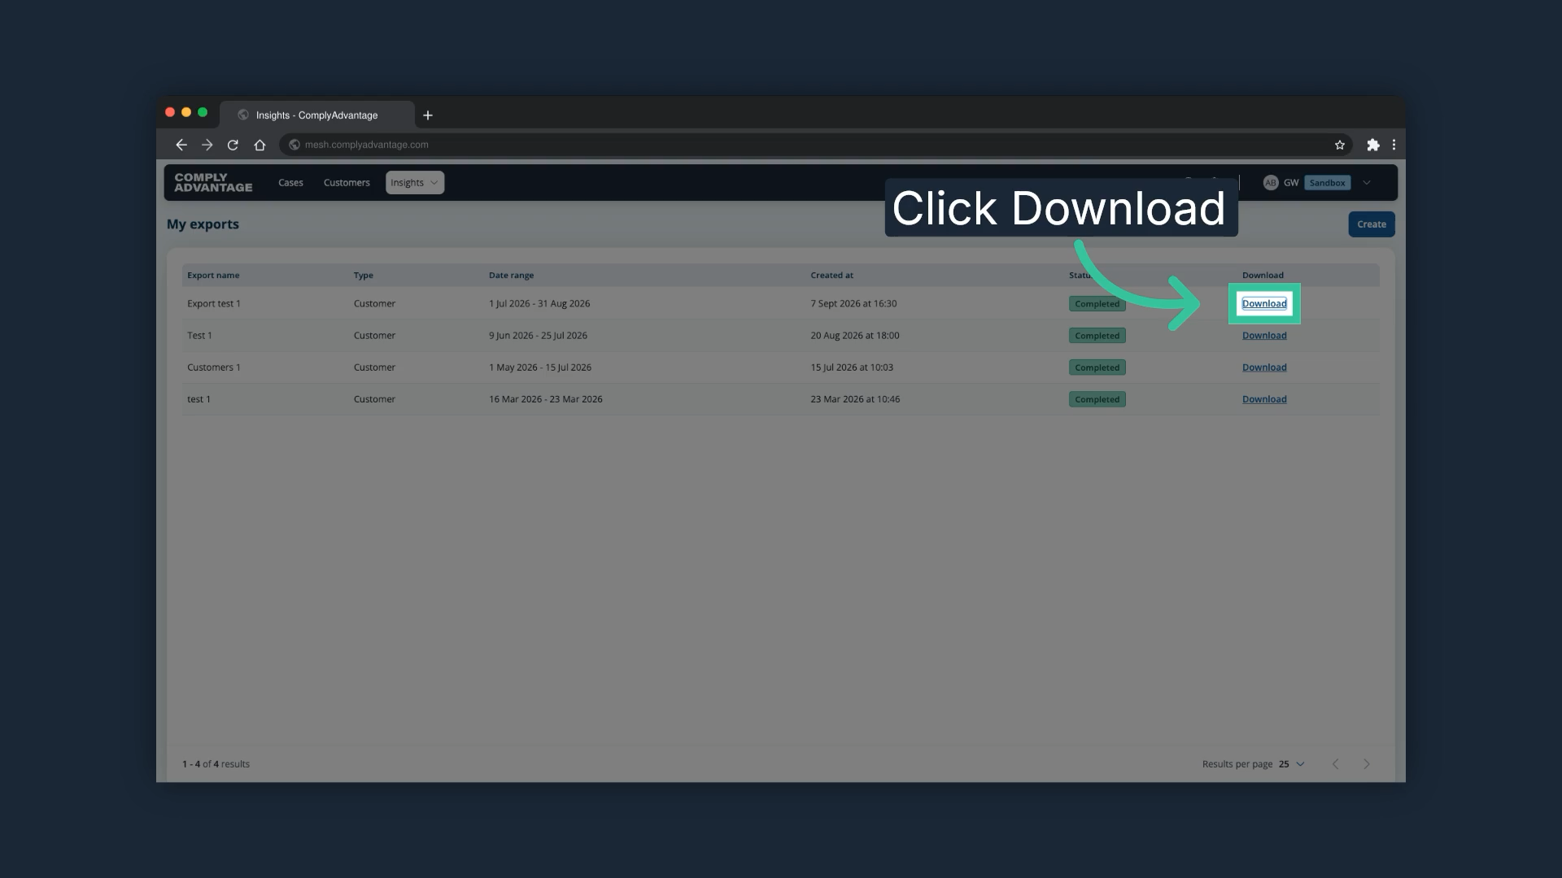The width and height of the screenshot is (1562, 878).
Task: Go forward with the browser forward arrow
Action: point(207,145)
